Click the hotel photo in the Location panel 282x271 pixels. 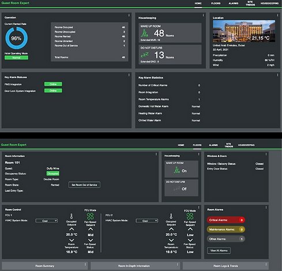pyautogui.click(x=244, y=31)
